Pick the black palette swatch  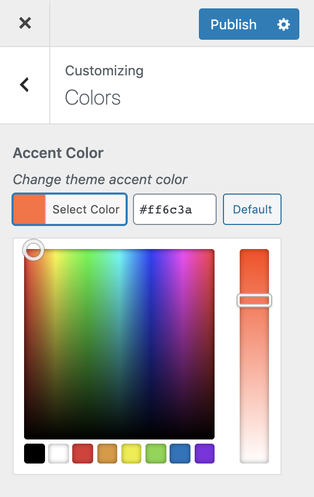35,454
